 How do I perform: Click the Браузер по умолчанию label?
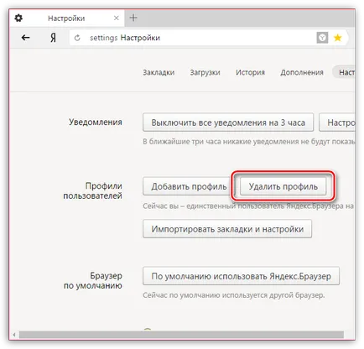93,280
